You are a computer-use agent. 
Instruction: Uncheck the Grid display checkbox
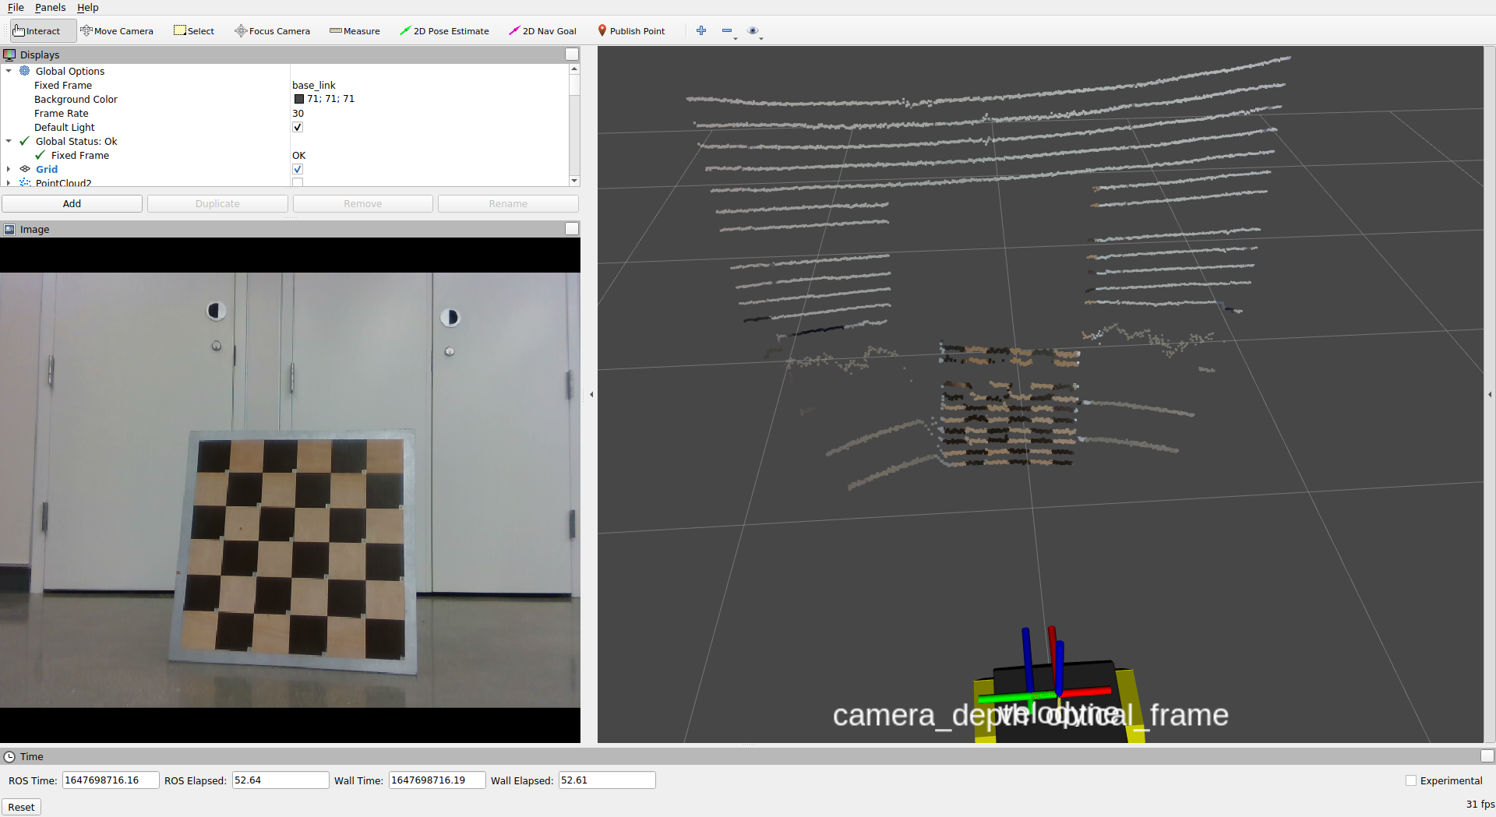tap(298, 169)
